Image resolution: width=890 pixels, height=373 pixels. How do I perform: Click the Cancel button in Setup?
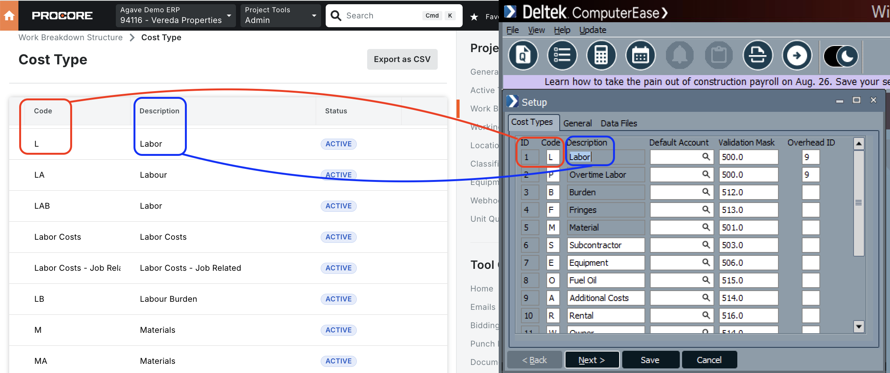709,360
